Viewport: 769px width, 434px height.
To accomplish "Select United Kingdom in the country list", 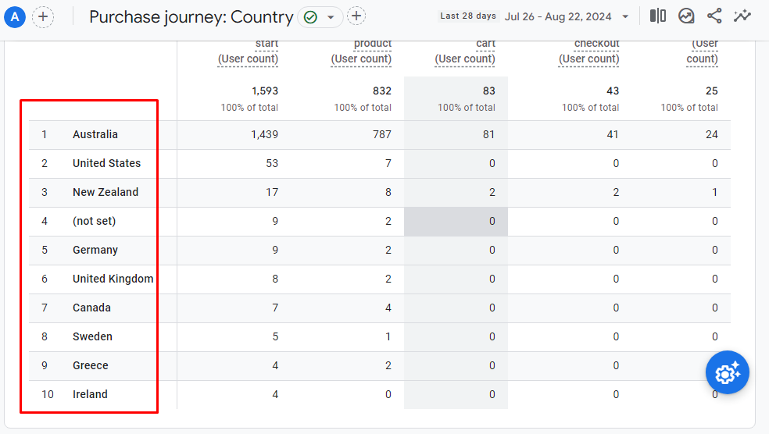I will pyautogui.click(x=113, y=279).
